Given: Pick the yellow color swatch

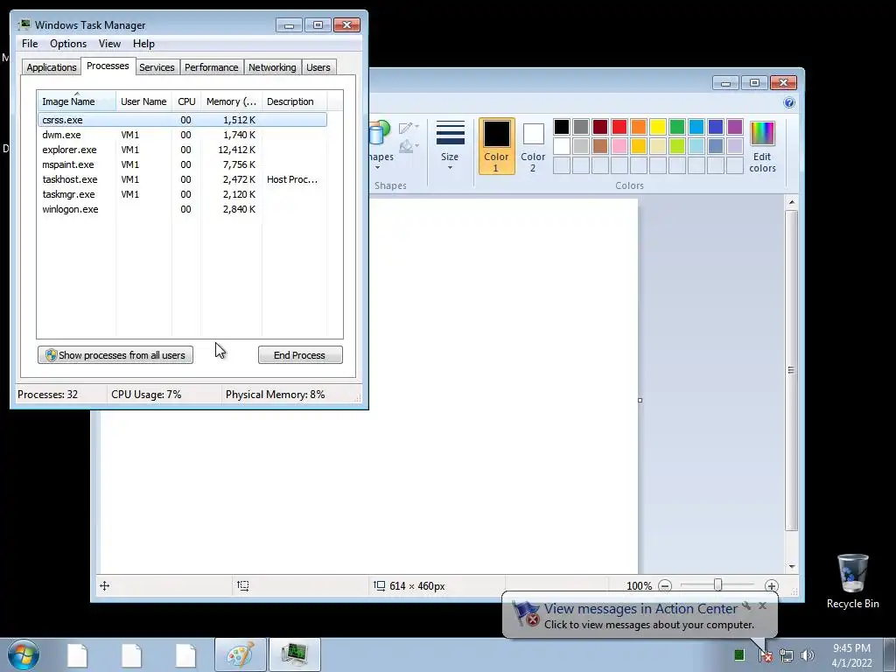Looking at the screenshot, I should point(658,127).
